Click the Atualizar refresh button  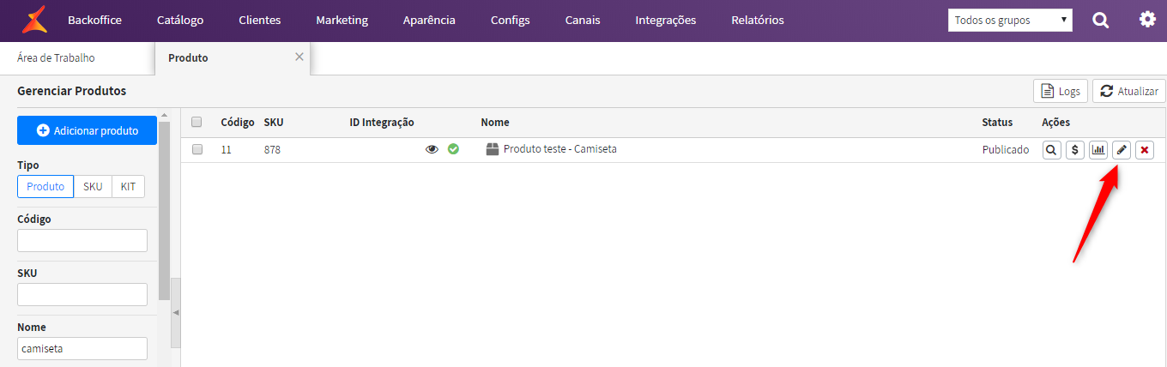point(1128,91)
